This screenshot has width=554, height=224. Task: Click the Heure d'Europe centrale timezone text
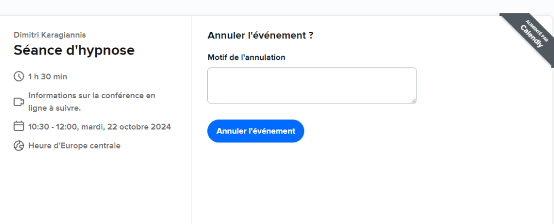74,146
